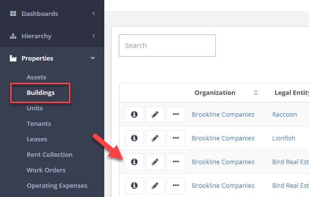Expand the Hierarchy menu chevron

click(x=94, y=36)
